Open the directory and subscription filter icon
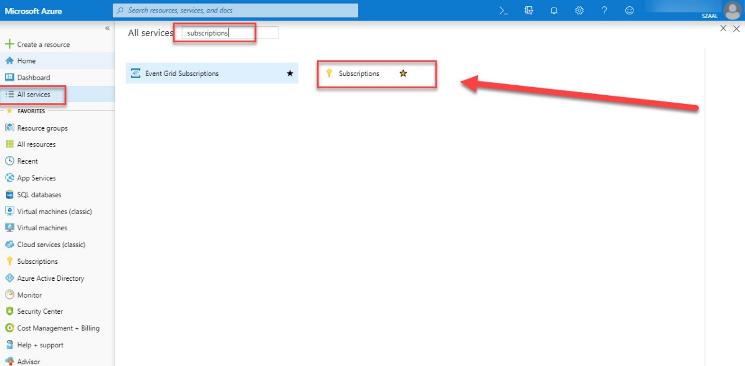This screenshot has height=366, width=745. 529,11
